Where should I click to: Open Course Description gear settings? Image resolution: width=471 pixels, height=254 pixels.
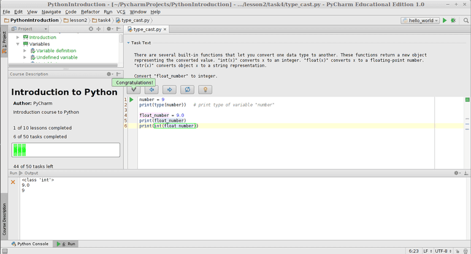(110, 74)
